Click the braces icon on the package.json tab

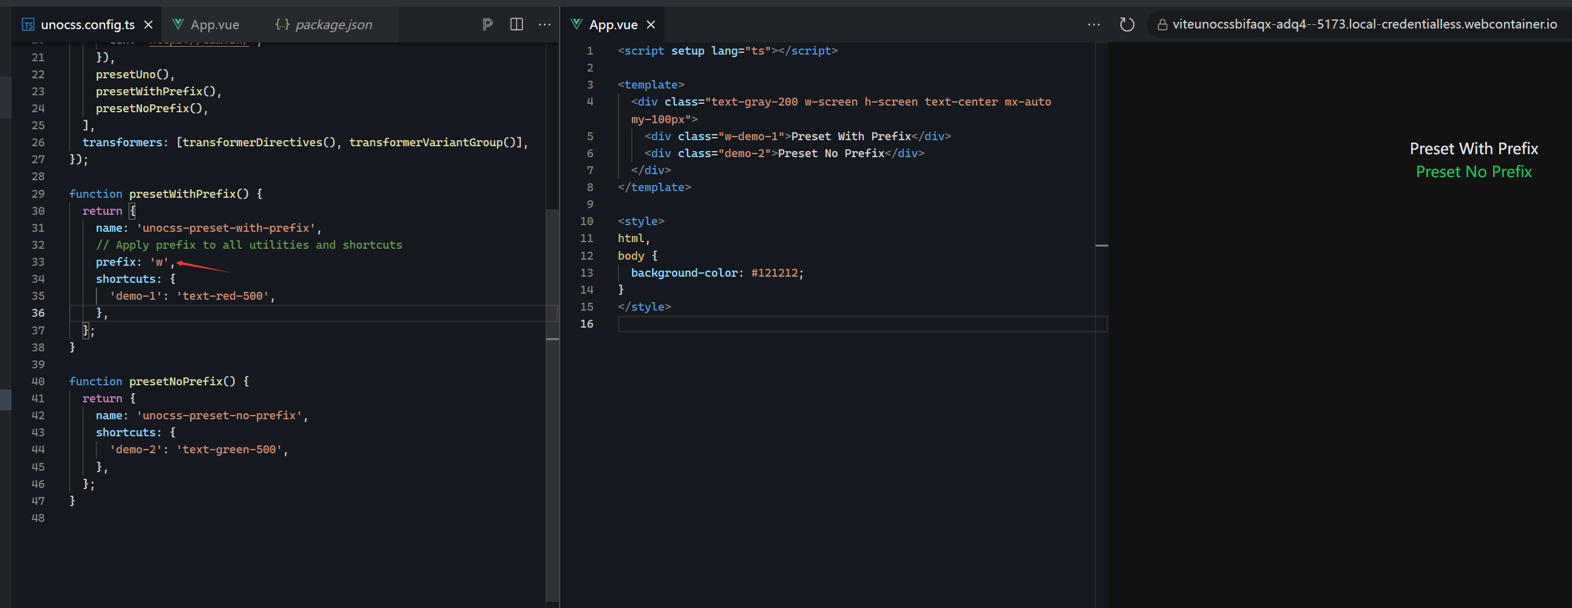[x=282, y=24]
